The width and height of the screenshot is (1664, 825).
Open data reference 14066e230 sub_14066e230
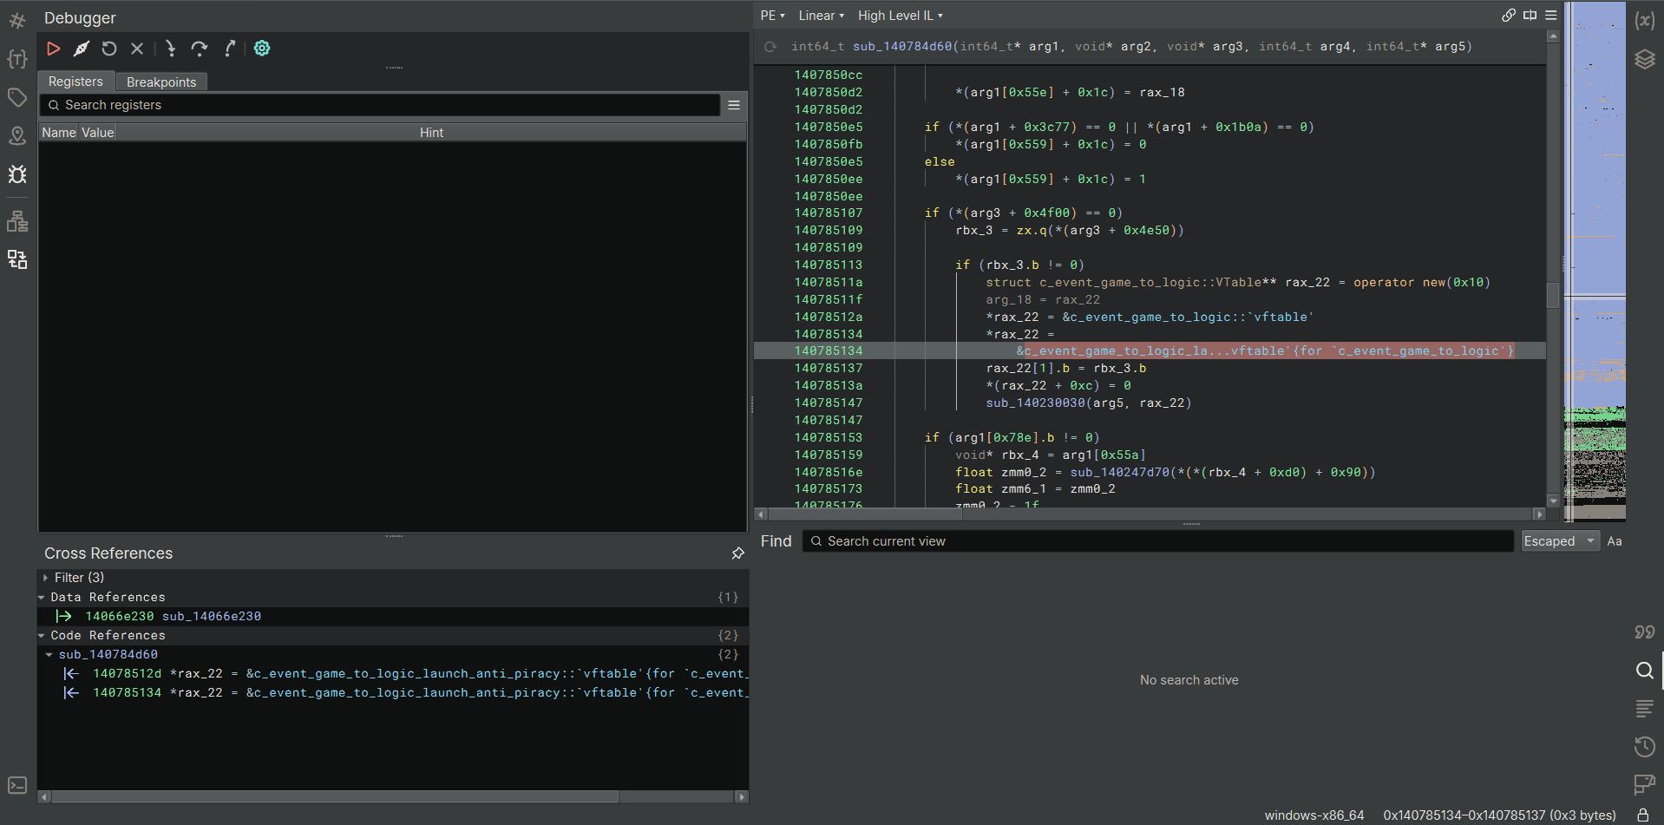click(x=393, y=616)
